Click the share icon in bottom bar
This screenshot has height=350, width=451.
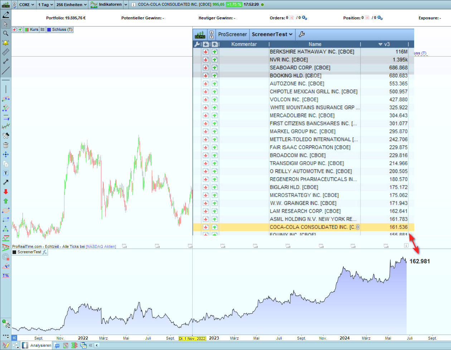tap(16, 345)
